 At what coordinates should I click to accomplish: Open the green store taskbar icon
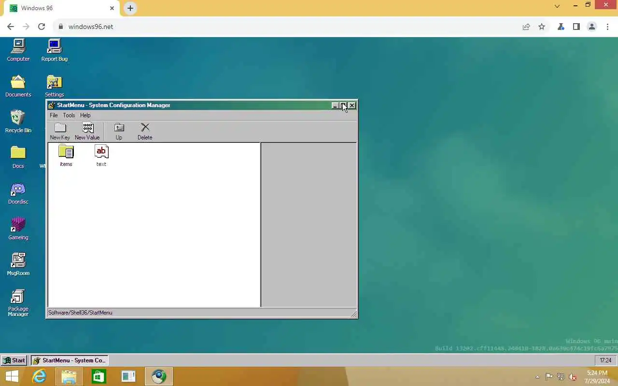click(x=99, y=376)
